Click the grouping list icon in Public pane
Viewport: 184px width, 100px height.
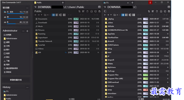(x=83, y=11)
